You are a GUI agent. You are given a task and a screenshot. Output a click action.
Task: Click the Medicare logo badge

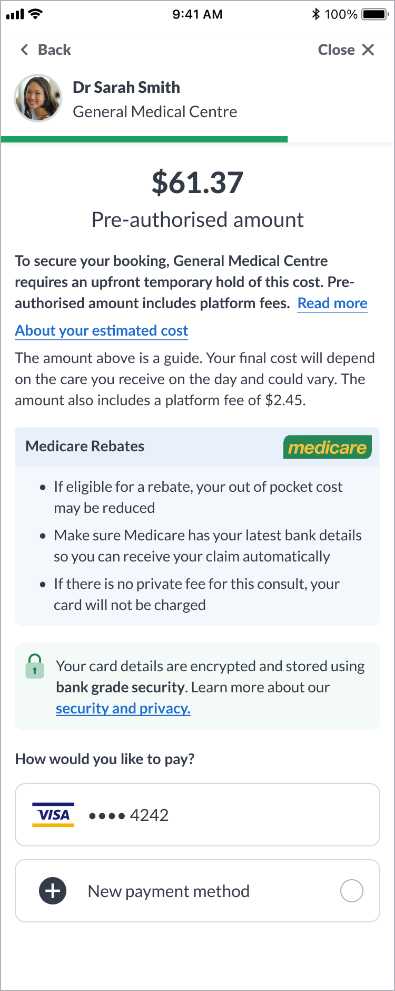pyautogui.click(x=328, y=447)
